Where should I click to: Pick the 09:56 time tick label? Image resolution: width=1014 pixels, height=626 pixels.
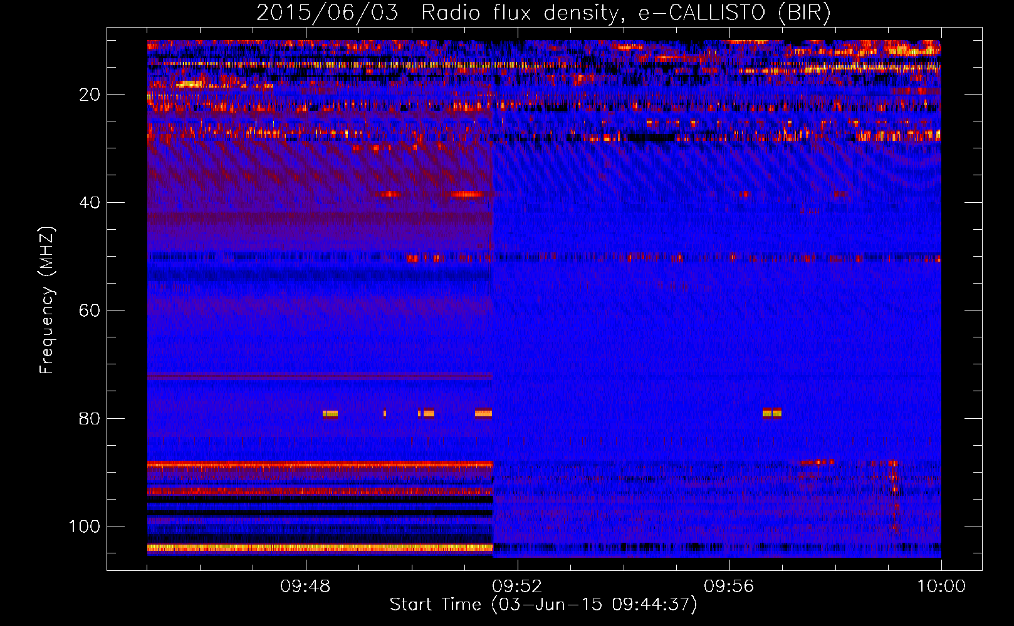pyautogui.click(x=729, y=587)
